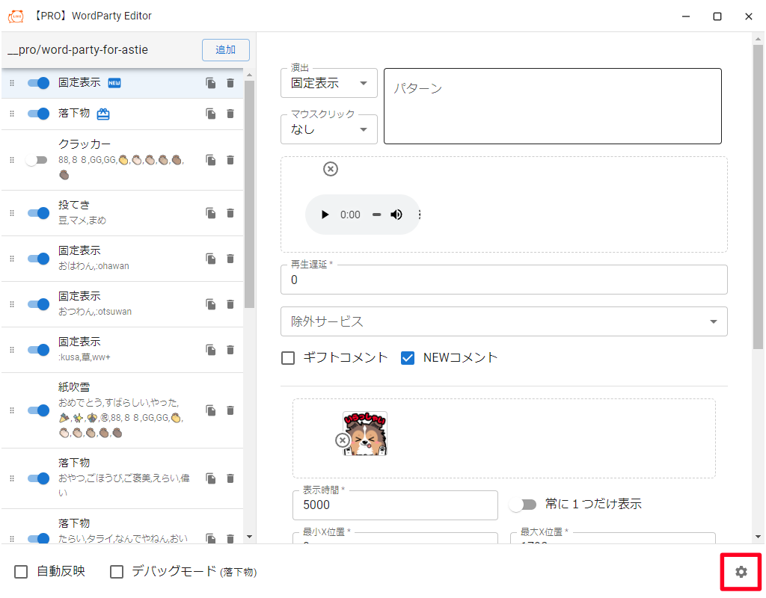Check the ギフトコメント checkbox

click(x=288, y=358)
